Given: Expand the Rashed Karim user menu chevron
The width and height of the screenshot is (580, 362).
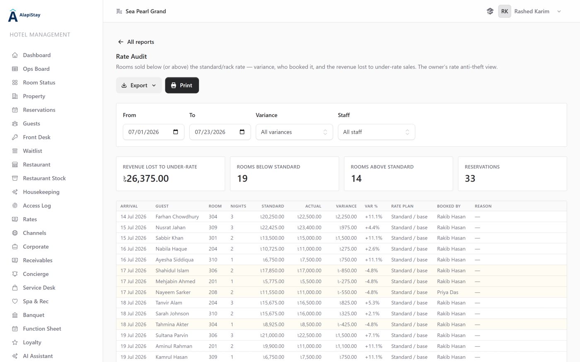Looking at the screenshot, I should click(559, 11).
